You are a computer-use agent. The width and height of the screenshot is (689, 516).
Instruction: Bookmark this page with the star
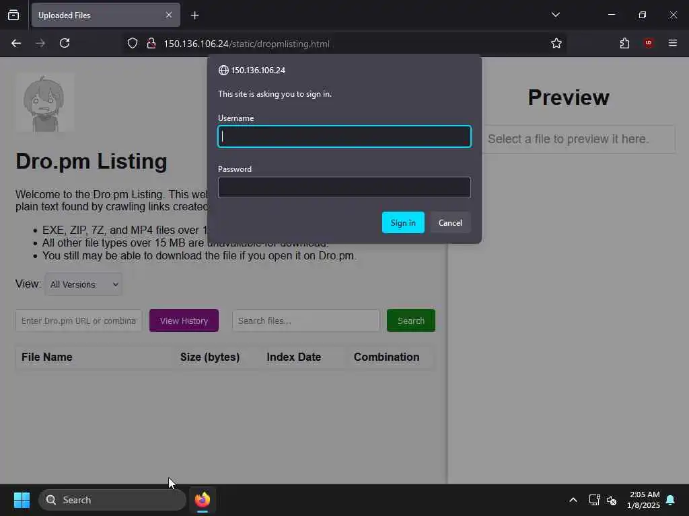pyautogui.click(x=556, y=43)
